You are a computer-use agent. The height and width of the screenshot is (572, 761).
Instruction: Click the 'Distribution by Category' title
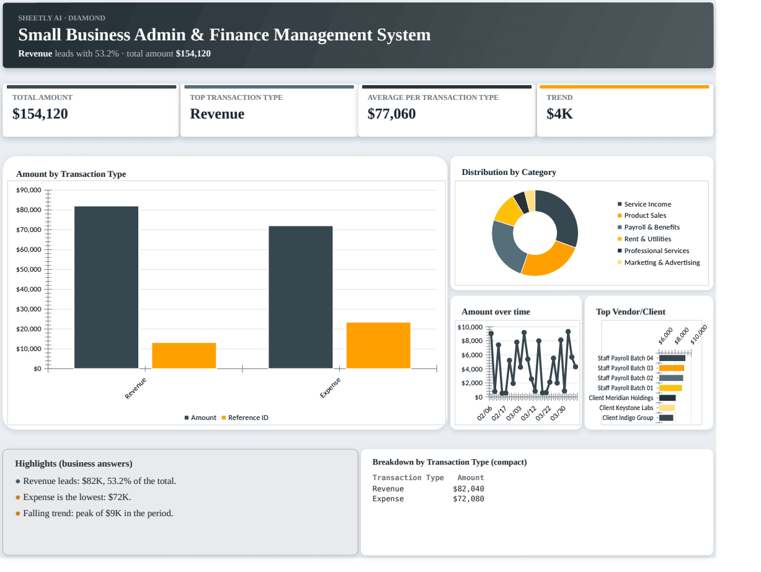509,172
